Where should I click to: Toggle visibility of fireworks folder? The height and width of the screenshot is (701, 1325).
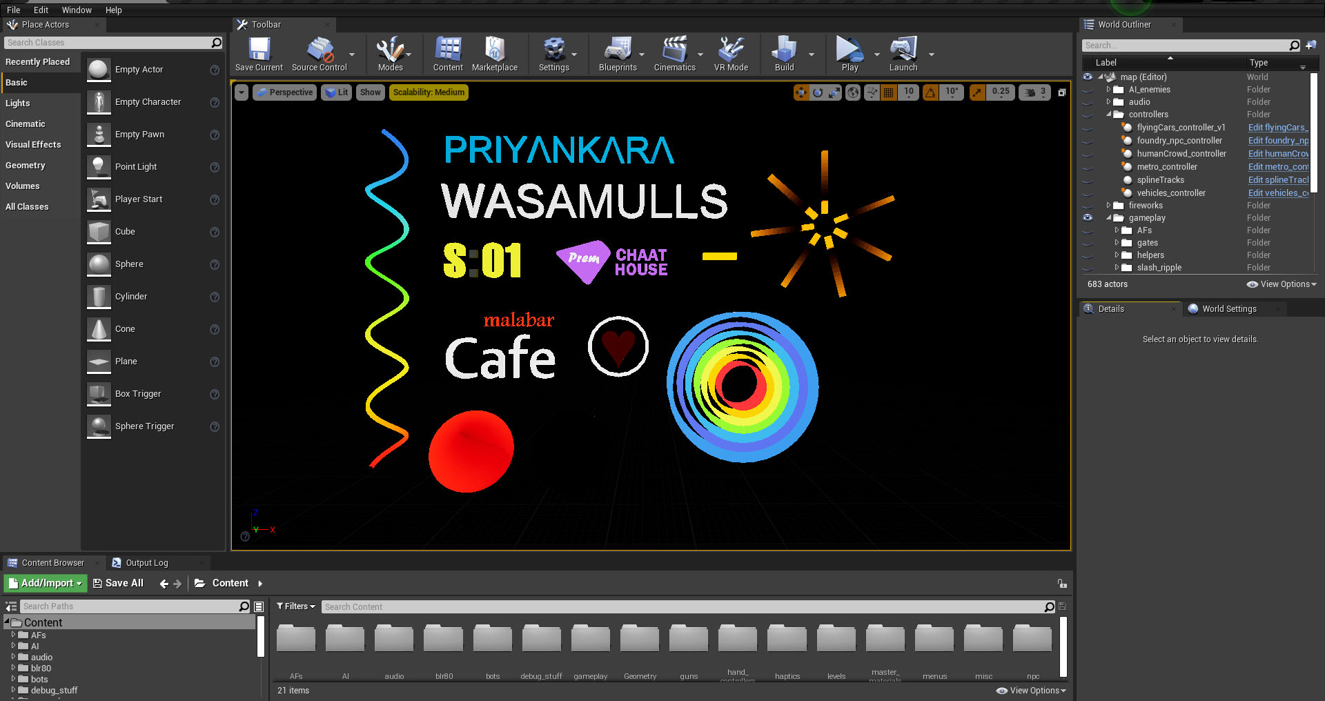pyautogui.click(x=1088, y=207)
